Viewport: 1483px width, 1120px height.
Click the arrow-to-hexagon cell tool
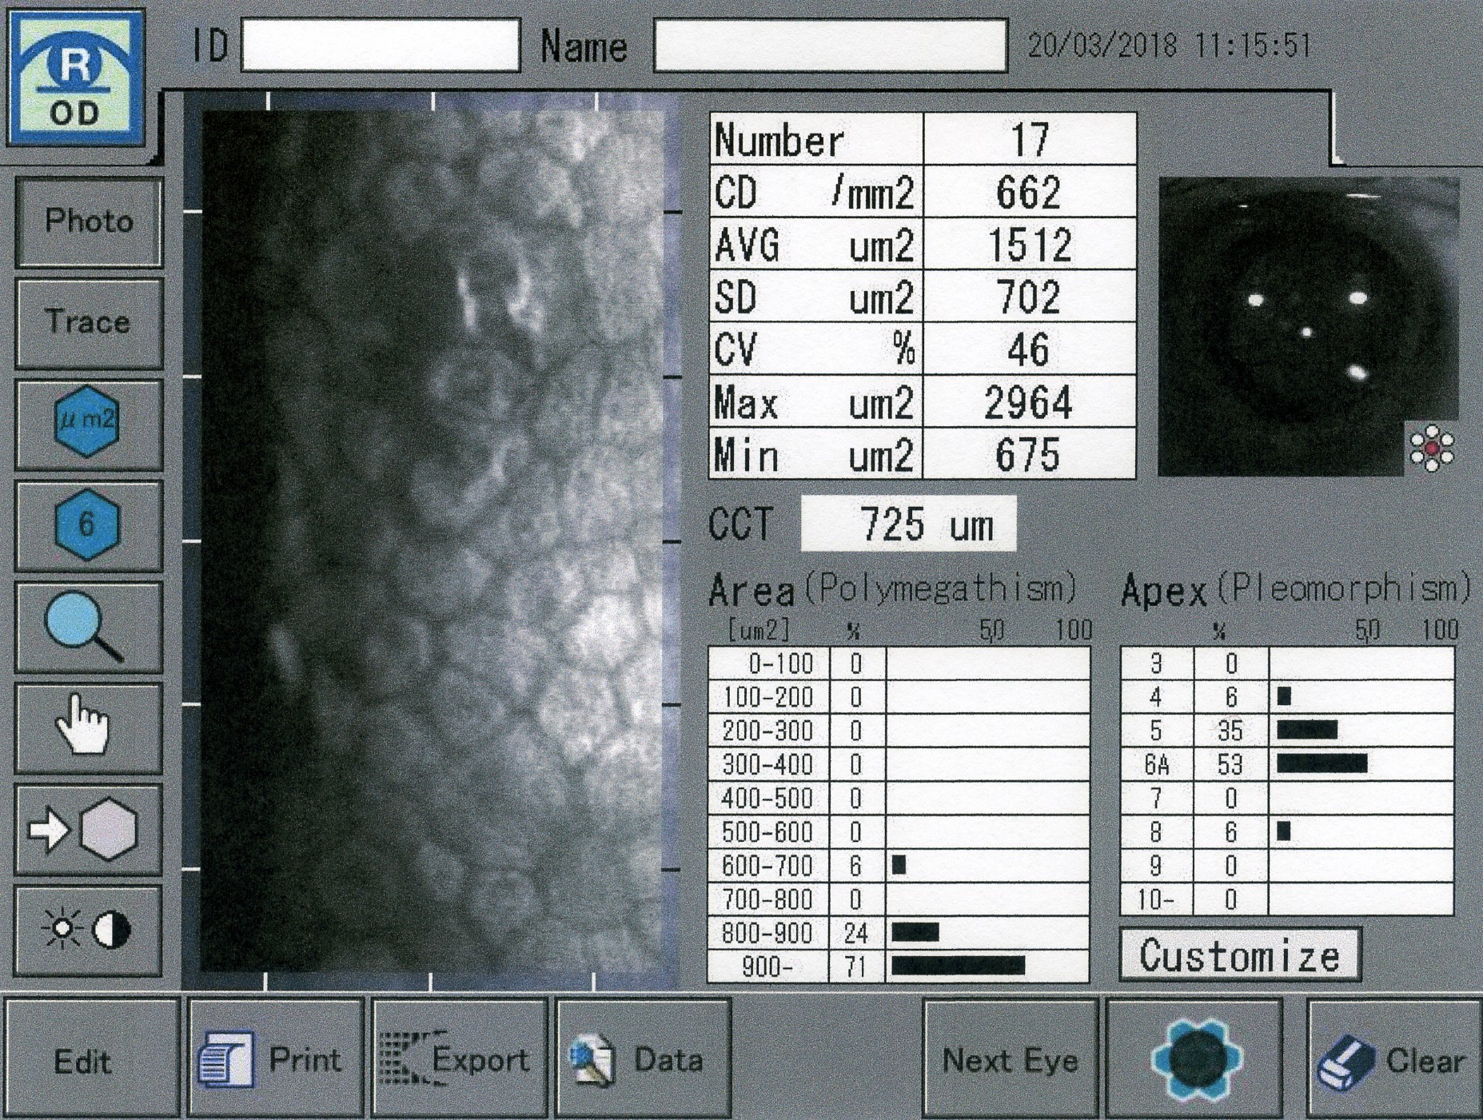click(x=88, y=829)
